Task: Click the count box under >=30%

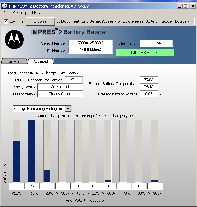Action: coord(63,186)
